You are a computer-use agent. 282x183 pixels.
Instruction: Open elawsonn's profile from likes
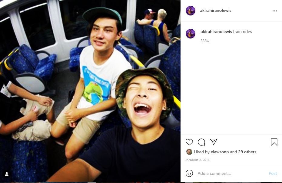[220, 152]
